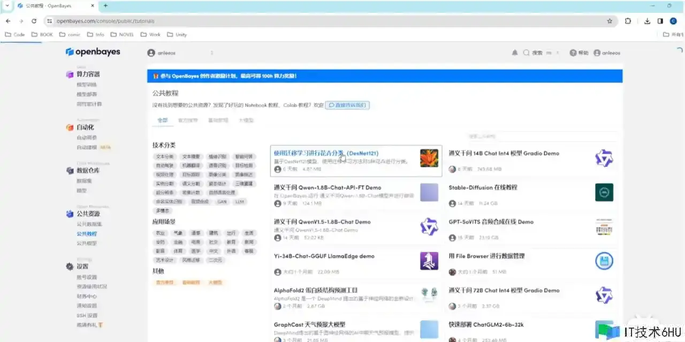Image resolution: width=685 pixels, height=342 pixels.
Task: Open the Code bookmarks folder
Action: pyautogui.click(x=15, y=34)
